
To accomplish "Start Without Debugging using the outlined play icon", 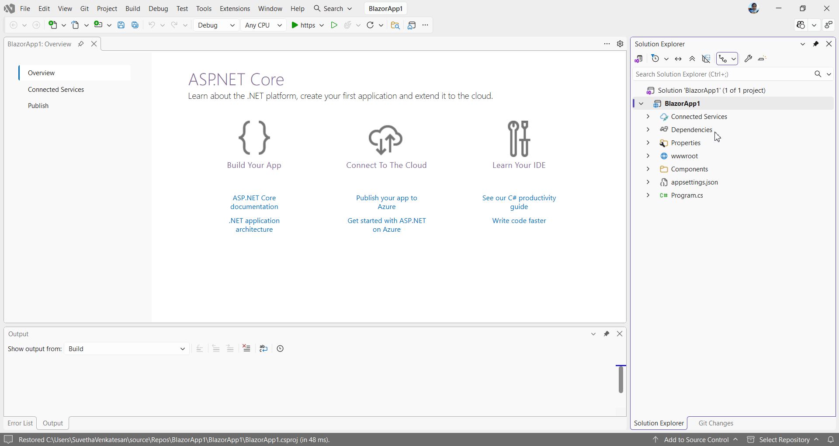I will point(334,25).
